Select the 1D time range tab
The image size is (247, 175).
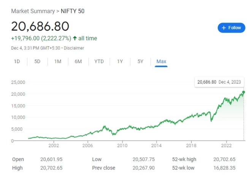pyautogui.click(x=17, y=62)
